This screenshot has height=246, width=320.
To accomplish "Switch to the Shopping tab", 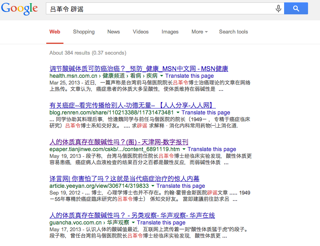I will point(84,32).
